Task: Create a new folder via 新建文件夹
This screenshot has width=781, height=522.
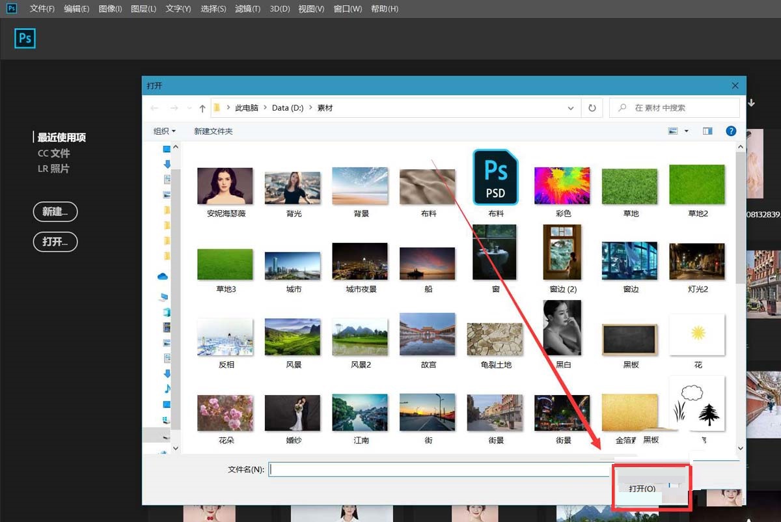Action: coord(213,131)
